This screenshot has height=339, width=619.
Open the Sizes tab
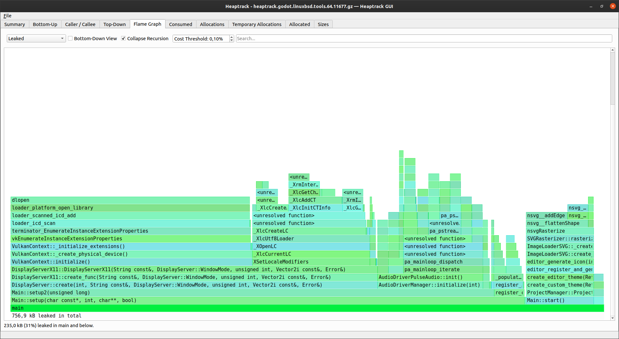click(x=323, y=24)
